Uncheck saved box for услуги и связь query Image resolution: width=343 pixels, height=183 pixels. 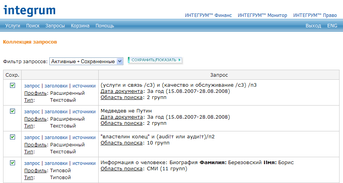(x=12, y=86)
